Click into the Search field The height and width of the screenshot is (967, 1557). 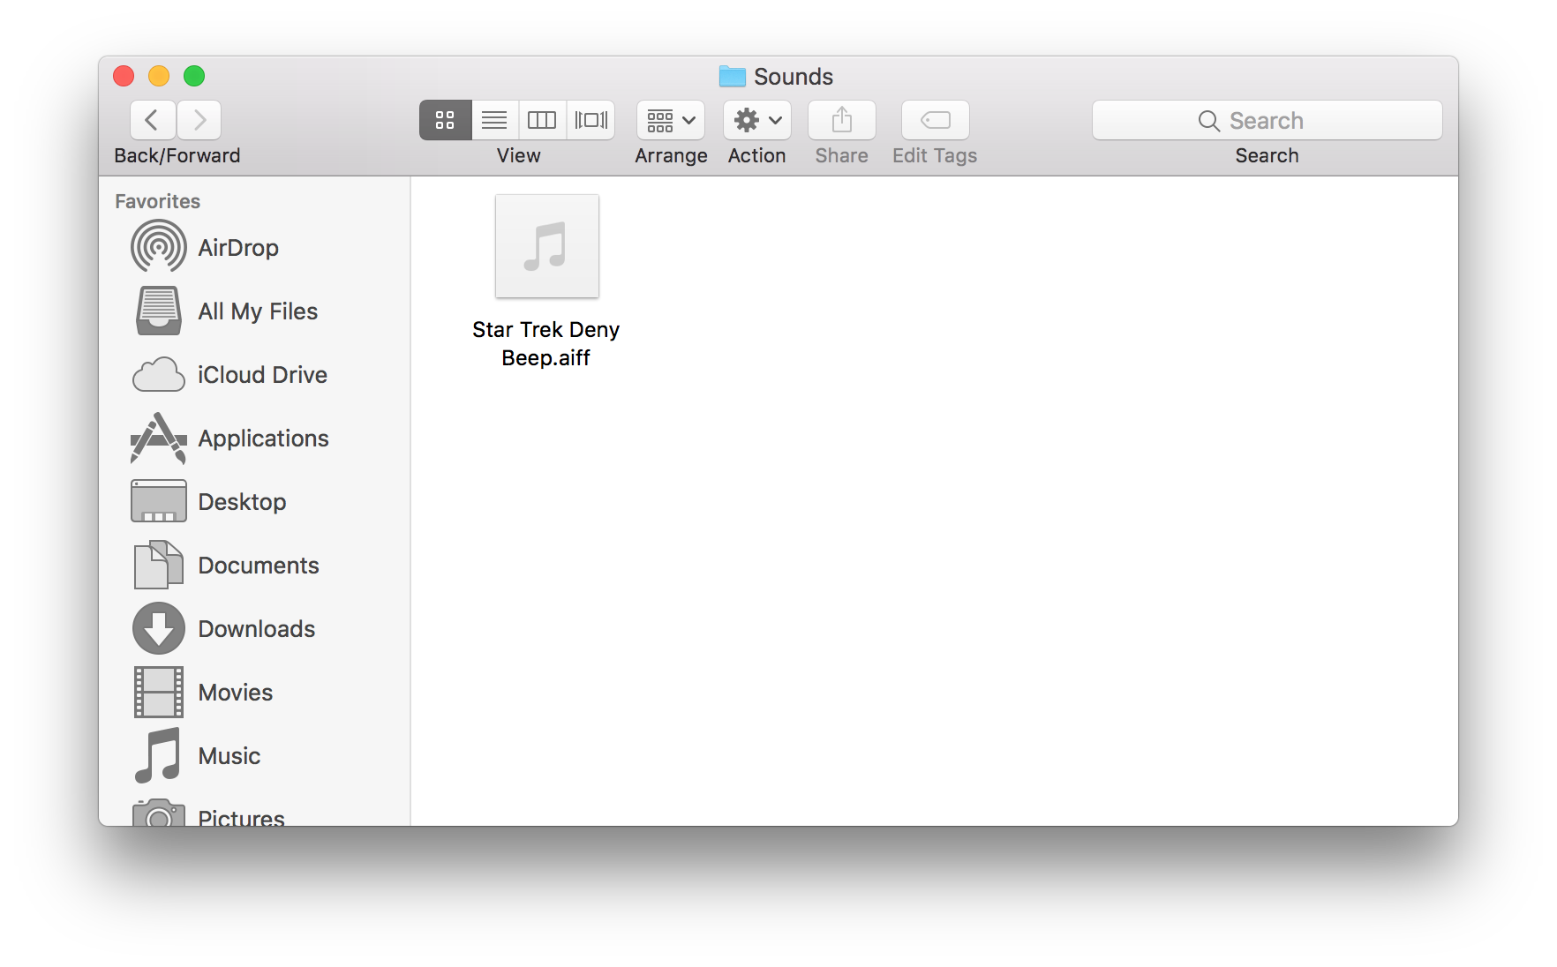1267,120
